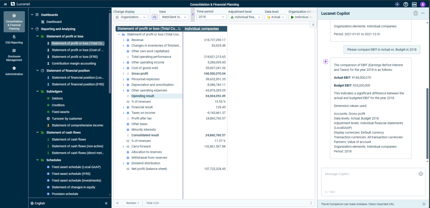Open the hamburger menu in the top left corner
This screenshot has height=208, width=430.
5,4
